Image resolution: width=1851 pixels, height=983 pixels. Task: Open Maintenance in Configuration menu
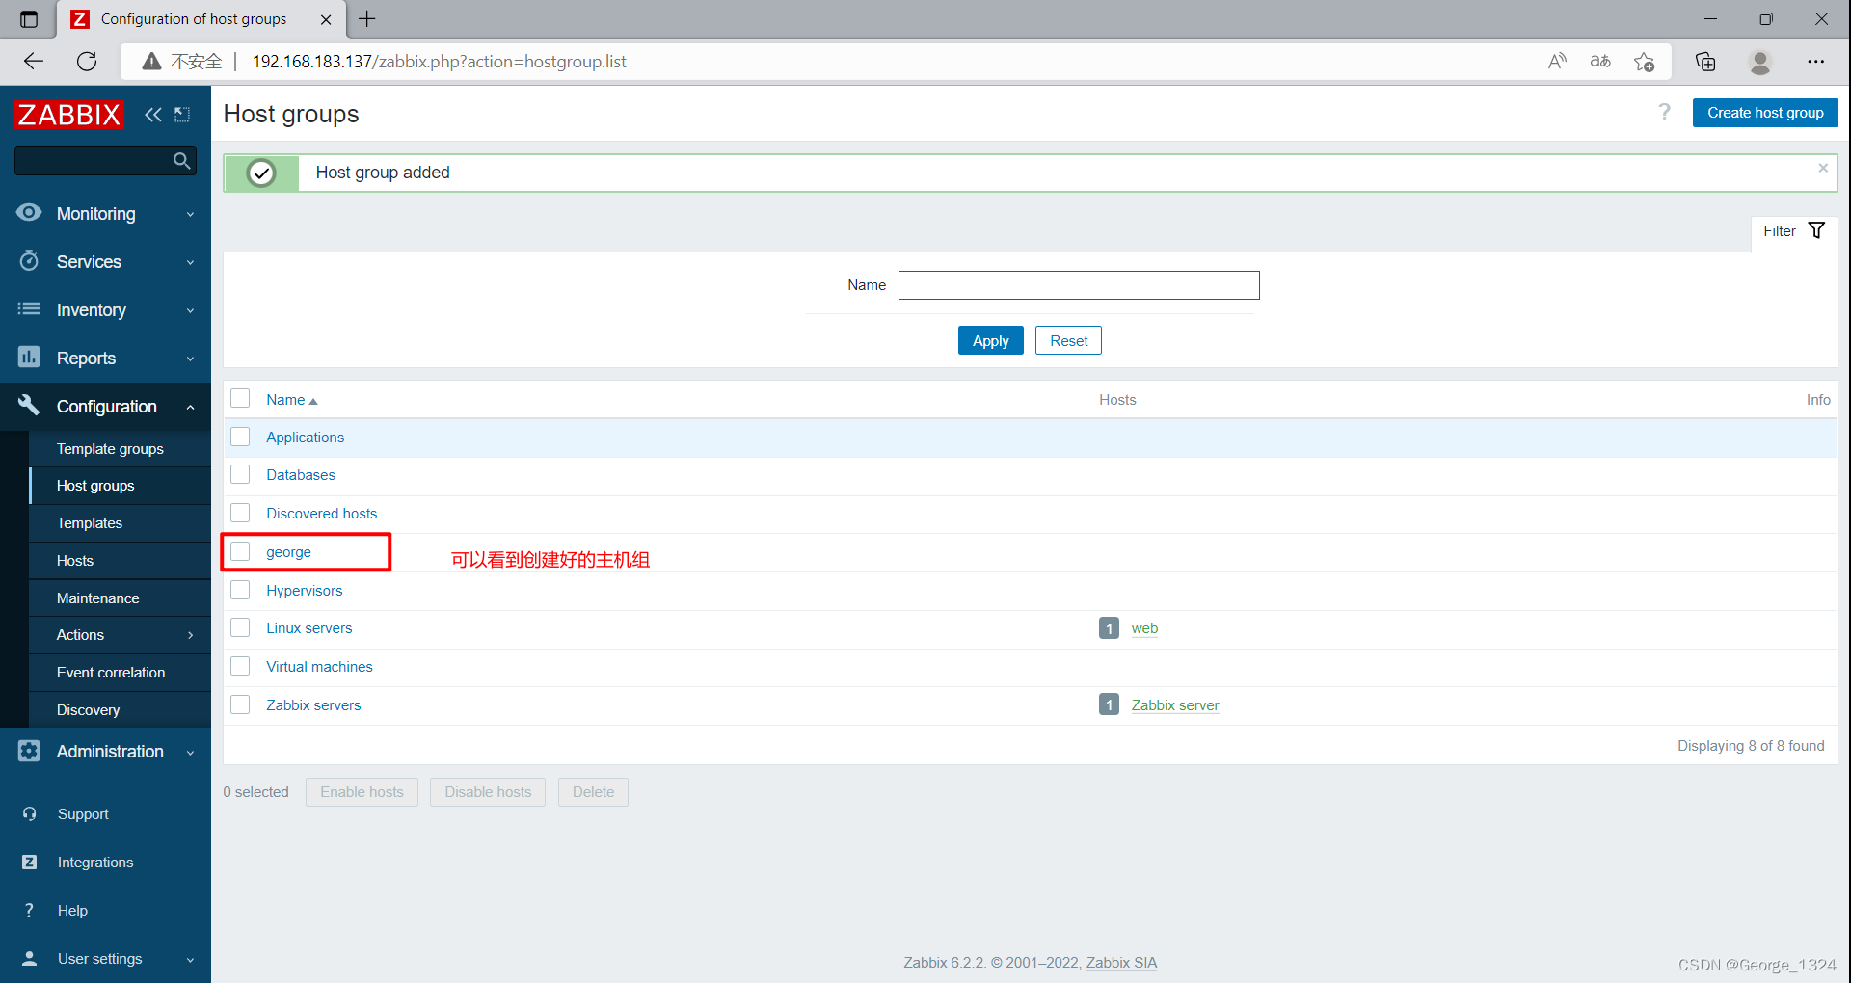click(x=97, y=598)
